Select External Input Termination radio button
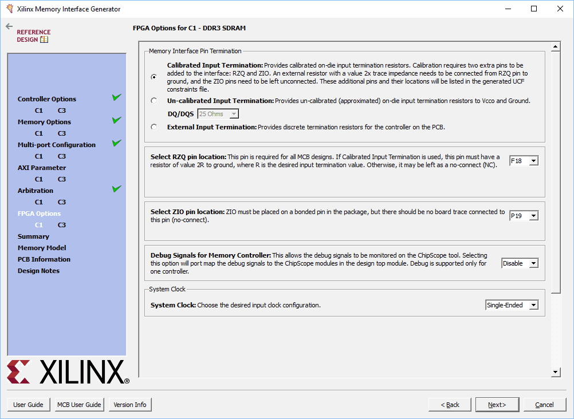The width and height of the screenshot is (574, 419). coord(154,127)
